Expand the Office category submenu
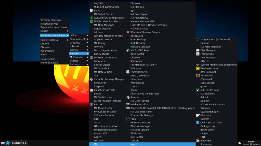This screenshot has height=146, width=261. [x=79, y=36]
